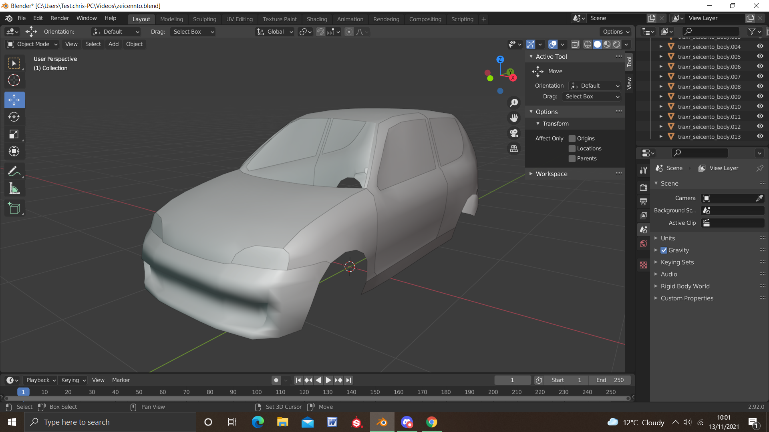Screen dimensions: 769x432
Task: Open the Drag Select Box dropdown in header
Action: tap(193, 32)
